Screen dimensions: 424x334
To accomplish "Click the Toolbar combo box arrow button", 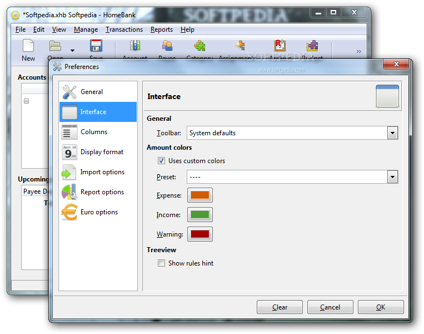I will tap(392, 133).
